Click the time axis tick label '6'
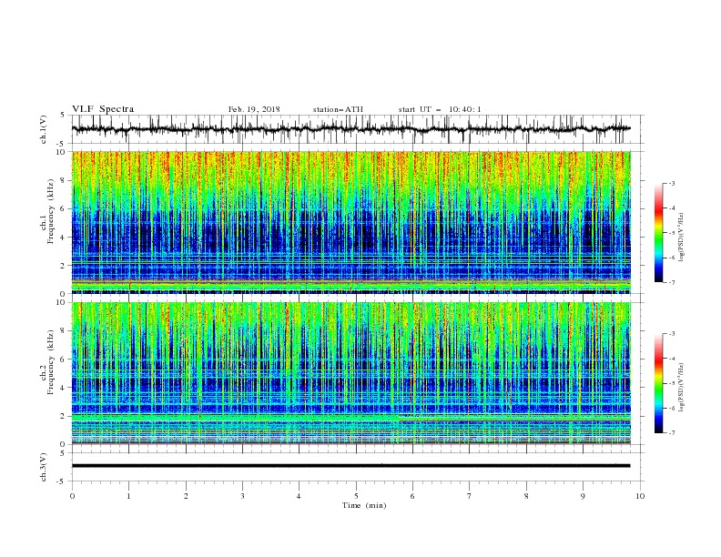The image size is (721, 557). (x=413, y=496)
